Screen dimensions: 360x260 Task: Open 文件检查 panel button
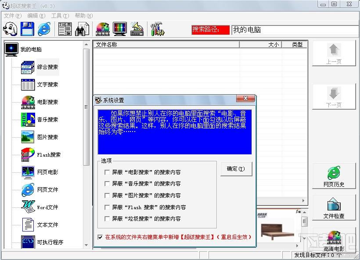pos(334,208)
